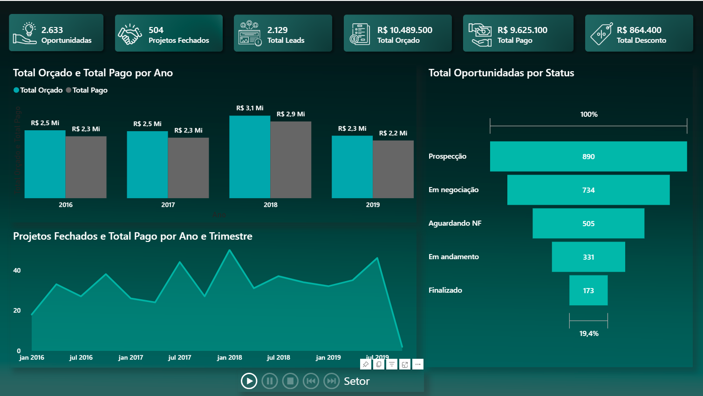This screenshot has height=396, width=703.
Task: Hide Total Orçado series via its legend item
Action: (x=37, y=90)
